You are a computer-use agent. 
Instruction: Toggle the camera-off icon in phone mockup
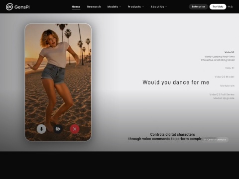58,129
